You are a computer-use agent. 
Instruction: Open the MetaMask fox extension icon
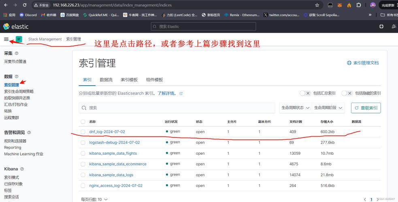point(340,5)
